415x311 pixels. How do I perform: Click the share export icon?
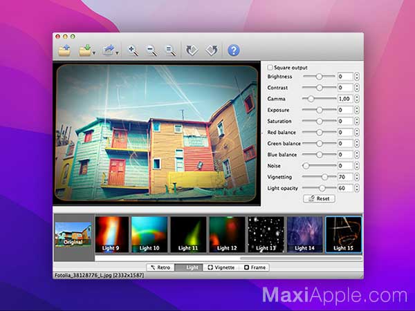pyautogui.click(x=109, y=50)
